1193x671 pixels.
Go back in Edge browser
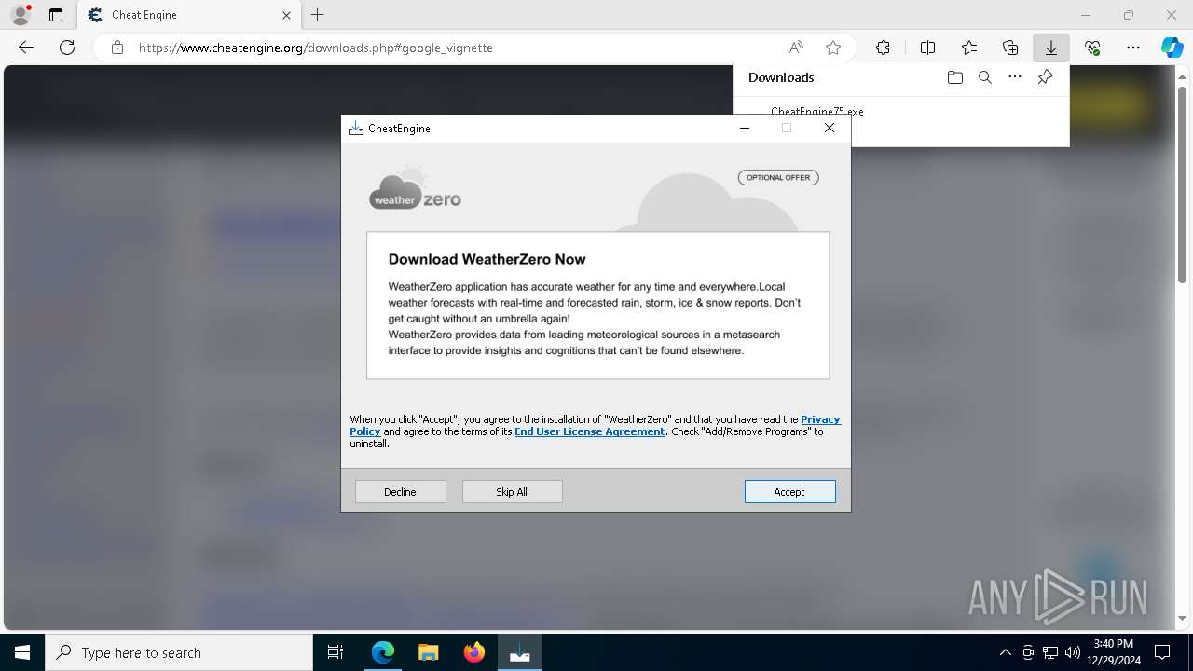pyautogui.click(x=26, y=48)
